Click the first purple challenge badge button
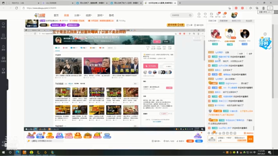The height and width of the screenshot is (156, 278). tap(58, 25)
